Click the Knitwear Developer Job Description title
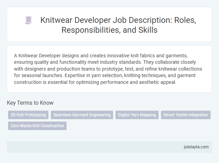 point(118,25)
